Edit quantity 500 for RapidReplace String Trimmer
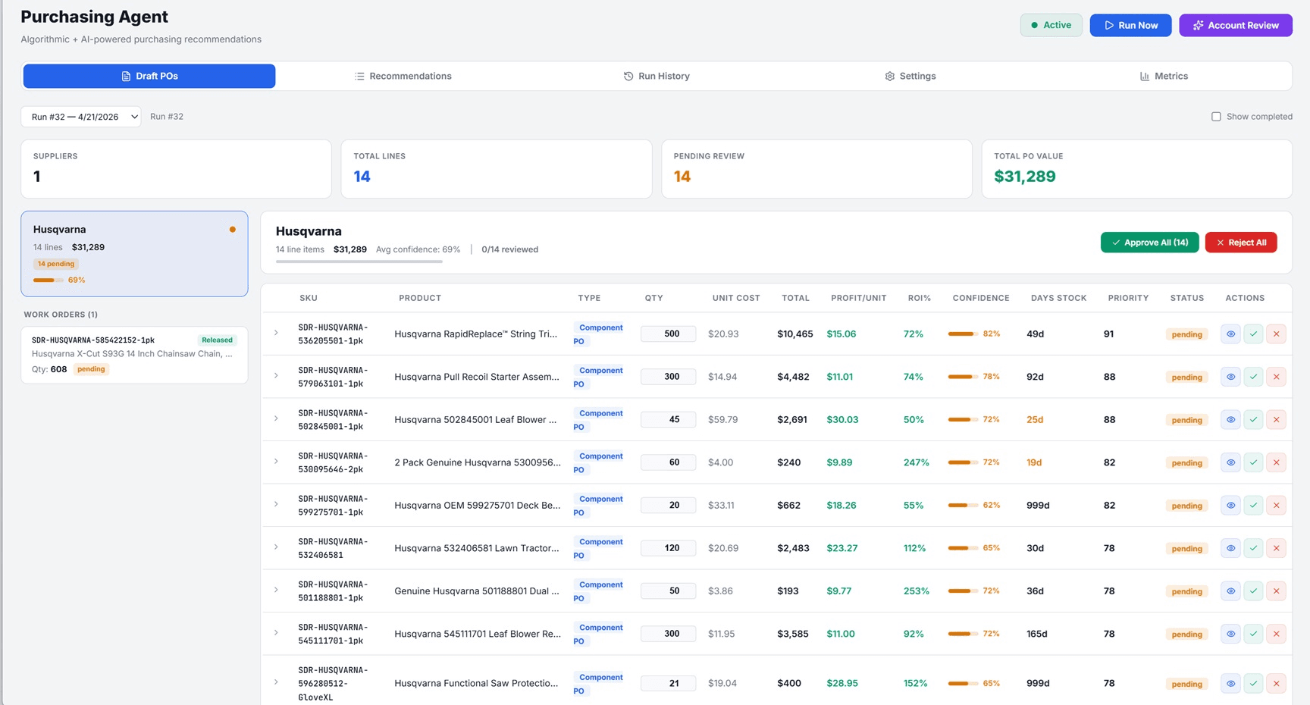Image resolution: width=1310 pixels, height=705 pixels. [x=668, y=334]
